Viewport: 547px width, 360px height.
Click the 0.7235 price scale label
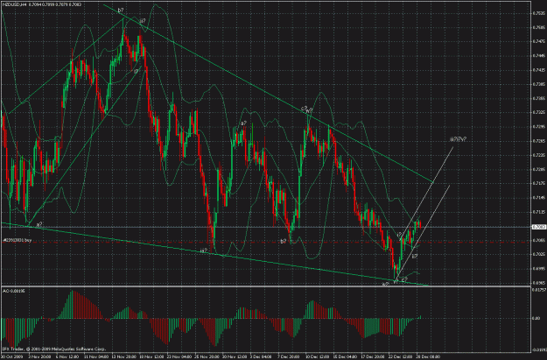[538, 155]
